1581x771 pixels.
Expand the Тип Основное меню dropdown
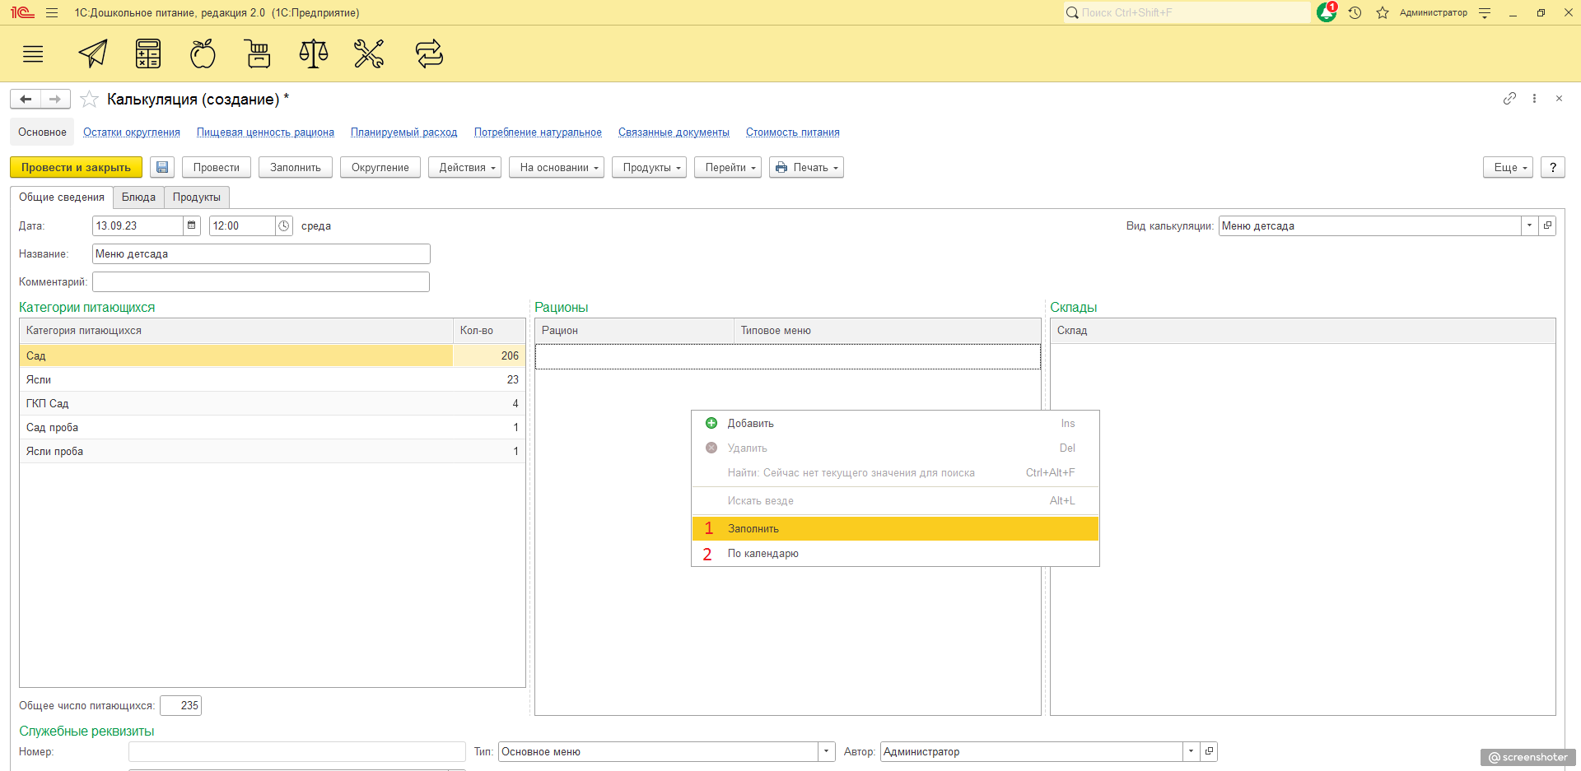827,752
